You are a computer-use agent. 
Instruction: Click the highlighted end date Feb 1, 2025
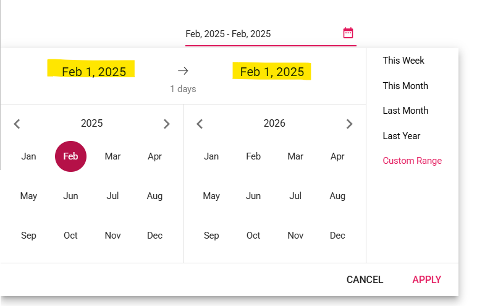(x=272, y=72)
